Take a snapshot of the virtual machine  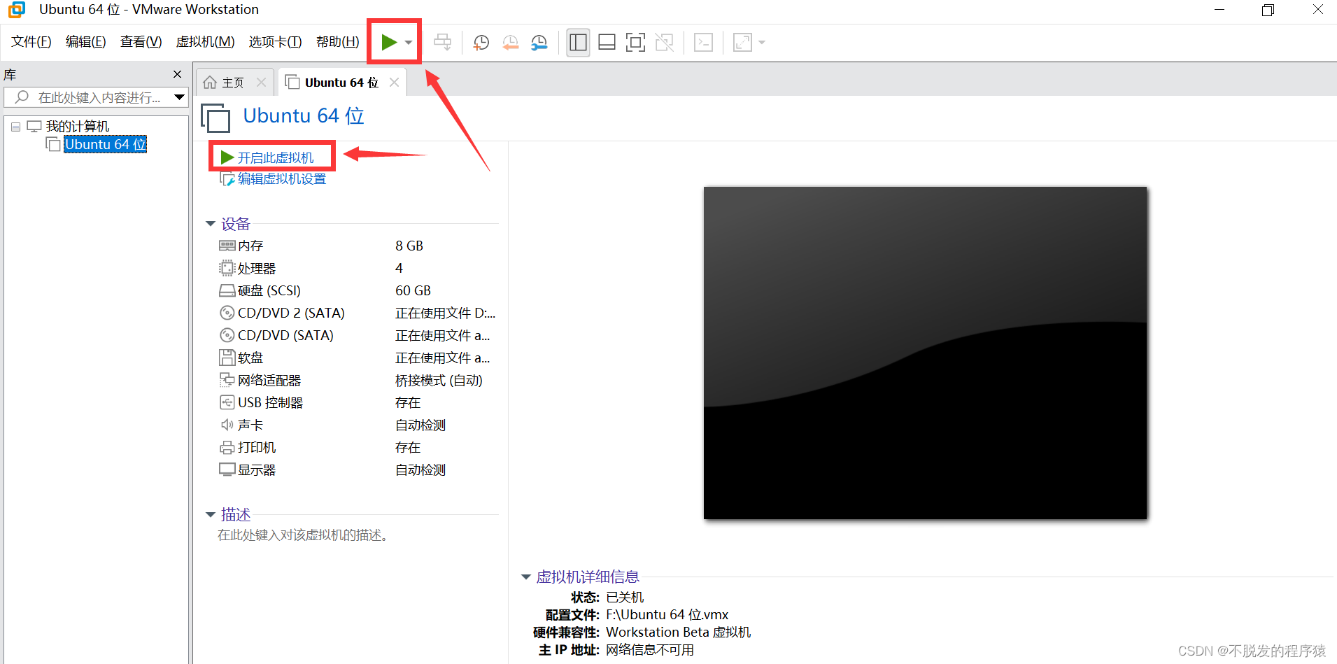pyautogui.click(x=480, y=42)
